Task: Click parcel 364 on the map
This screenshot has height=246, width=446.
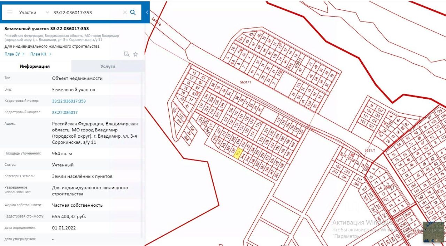Action: [x=243, y=155]
